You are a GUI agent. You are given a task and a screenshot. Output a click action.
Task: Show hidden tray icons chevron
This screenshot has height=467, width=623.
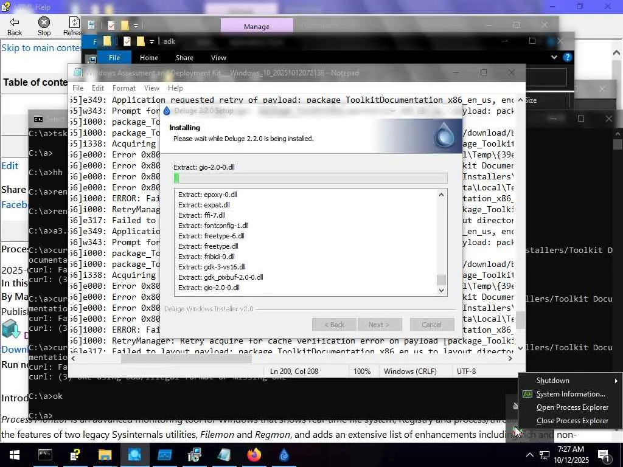530,455
